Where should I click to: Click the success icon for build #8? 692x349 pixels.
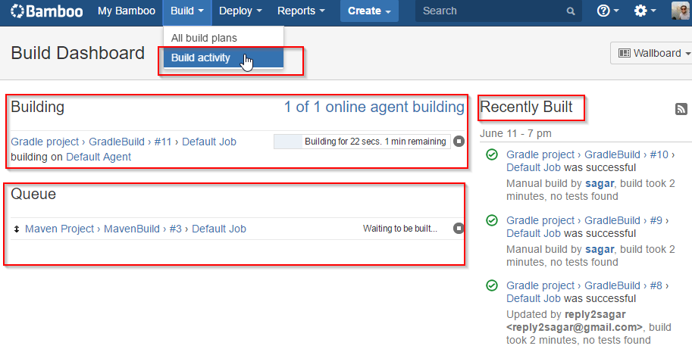pos(492,285)
